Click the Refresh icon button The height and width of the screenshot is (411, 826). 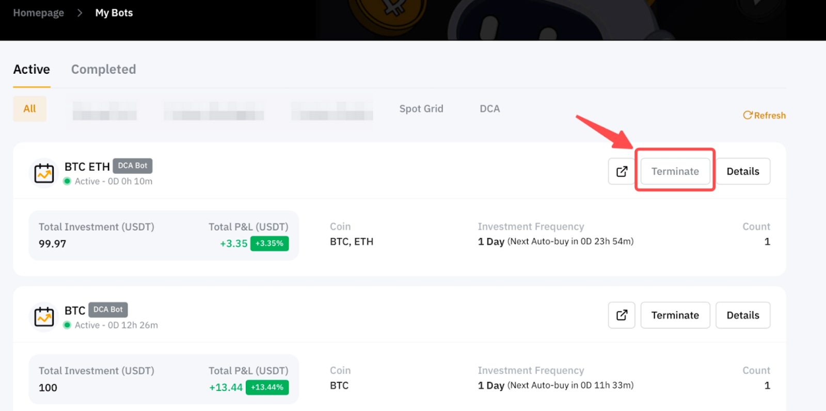(748, 115)
